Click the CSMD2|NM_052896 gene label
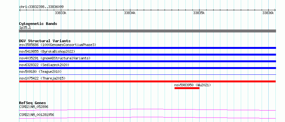 [x=34, y=107]
